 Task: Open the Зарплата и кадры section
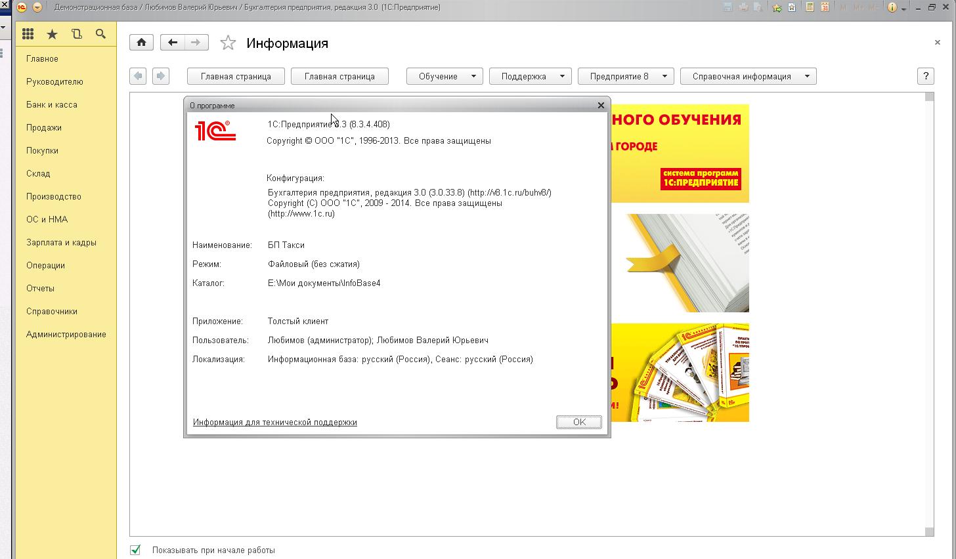(61, 242)
